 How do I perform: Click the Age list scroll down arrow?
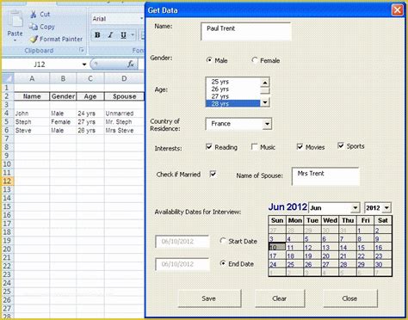tap(265, 102)
